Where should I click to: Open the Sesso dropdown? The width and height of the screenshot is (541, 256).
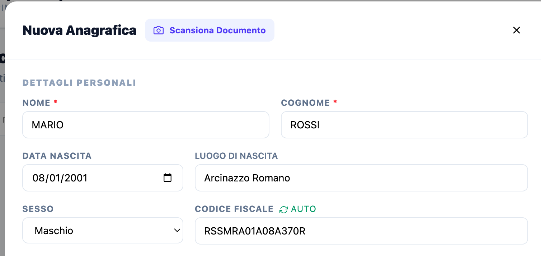tap(103, 231)
